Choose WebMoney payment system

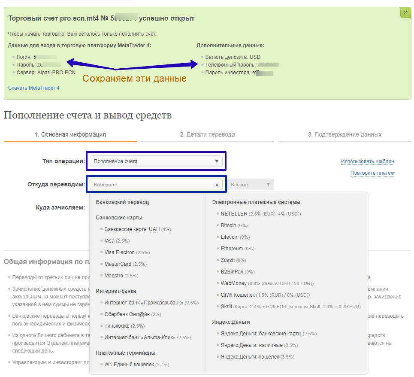coord(234,283)
